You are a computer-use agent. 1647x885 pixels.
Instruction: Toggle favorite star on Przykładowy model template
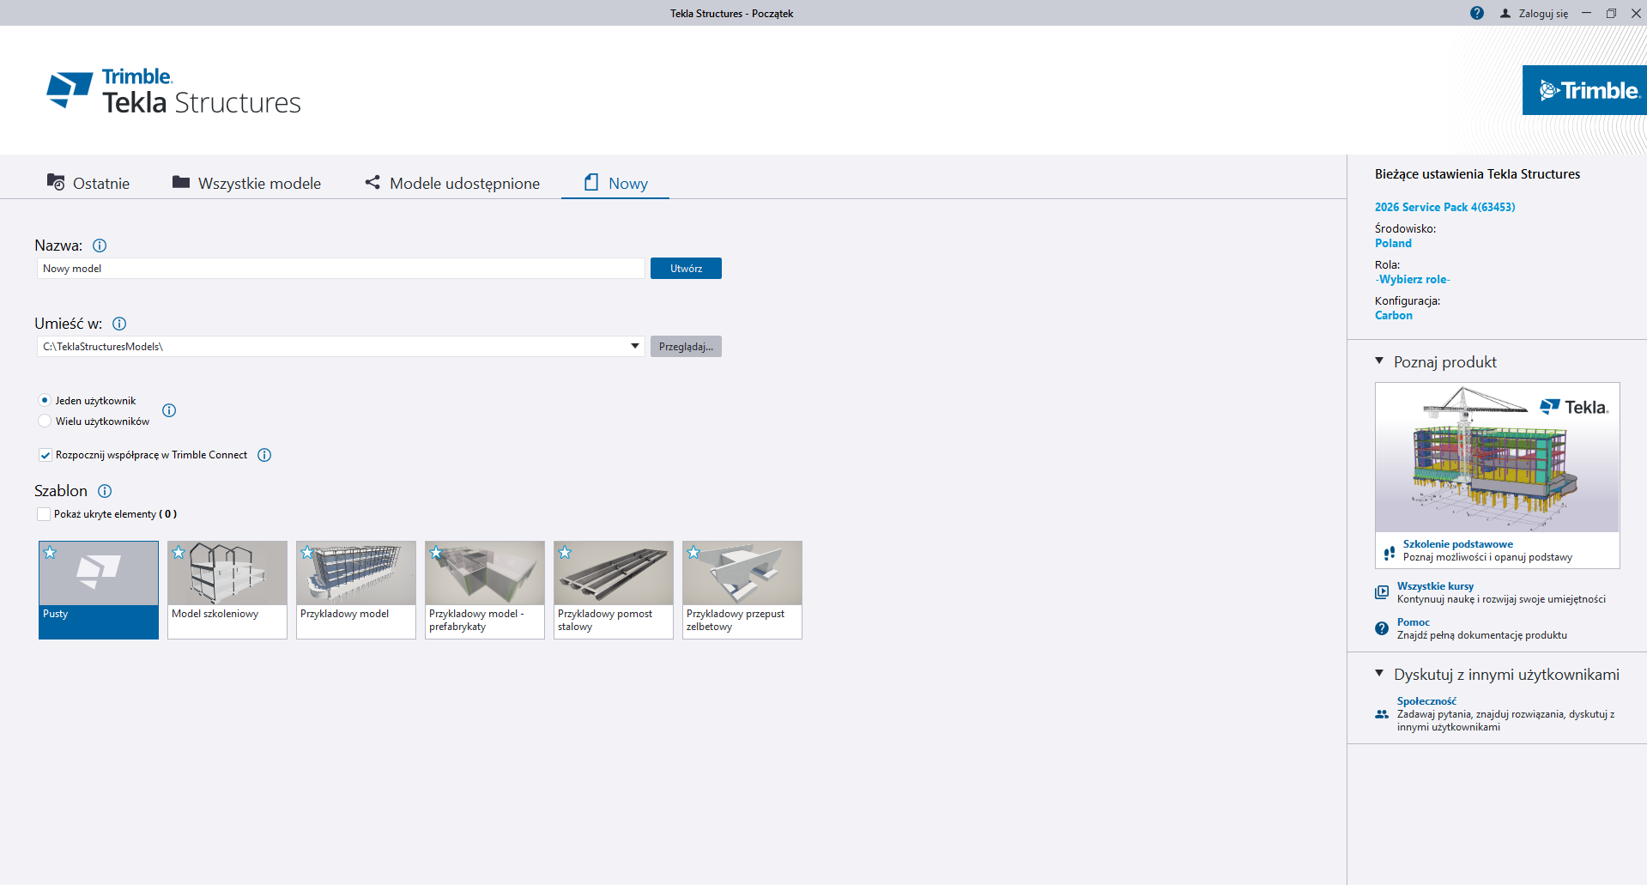point(307,553)
